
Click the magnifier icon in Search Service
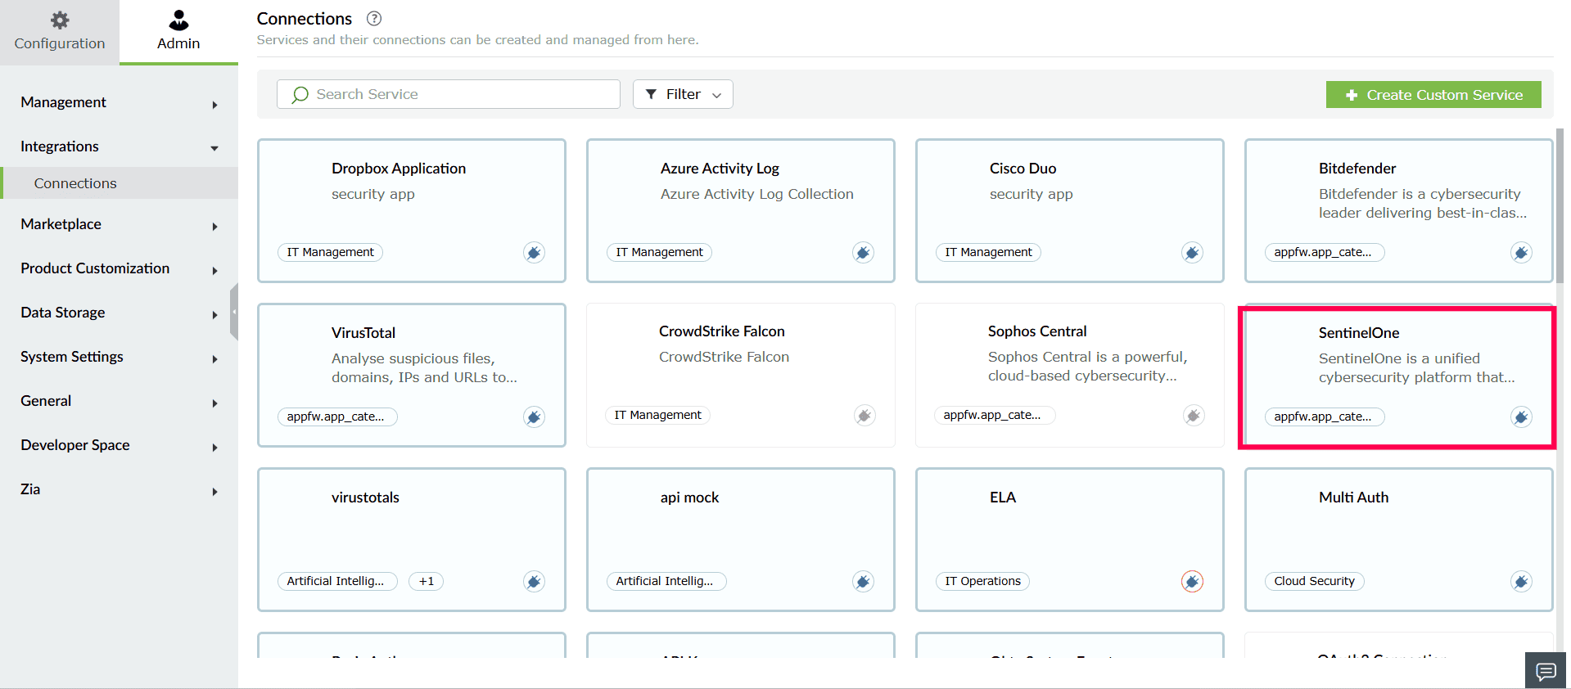(x=300, y=94)
